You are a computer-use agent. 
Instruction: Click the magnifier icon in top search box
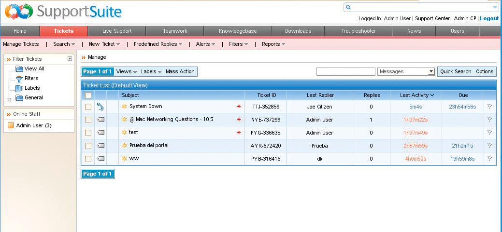pos(349,7)
